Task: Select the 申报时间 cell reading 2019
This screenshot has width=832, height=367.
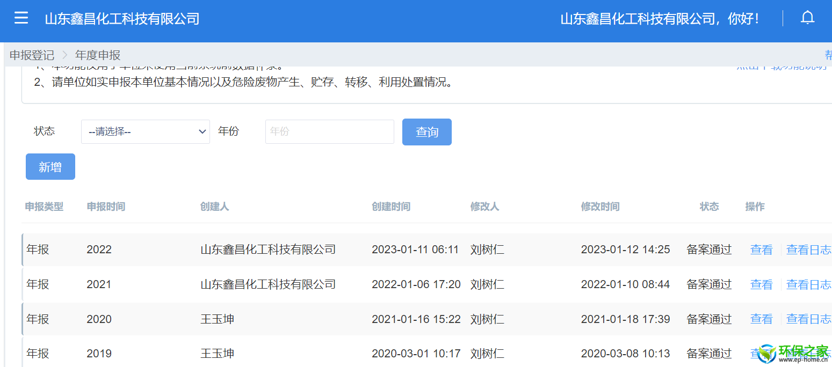Action: pyautogui.click(x=99, y=354)
